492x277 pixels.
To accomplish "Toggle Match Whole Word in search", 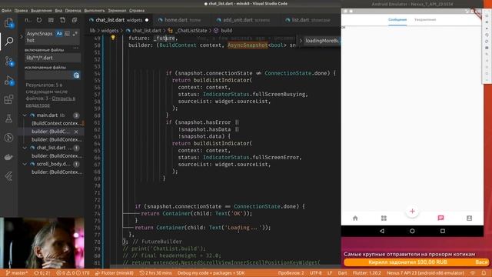I will pos(67,33).
